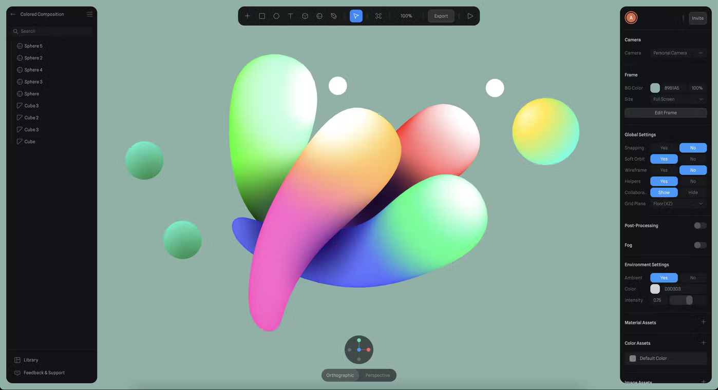Switch to Perspective view mode
Viewport: 718px width, 390px height.
(377, 375)
